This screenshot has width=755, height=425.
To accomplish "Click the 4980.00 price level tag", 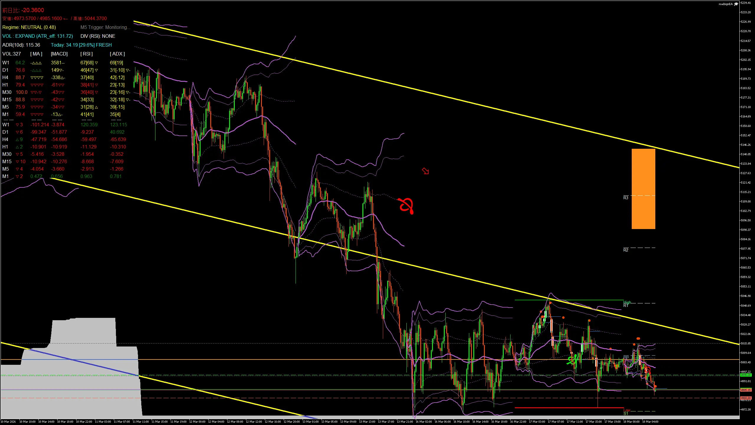I will pyautogui.click(x=746, y=398).
